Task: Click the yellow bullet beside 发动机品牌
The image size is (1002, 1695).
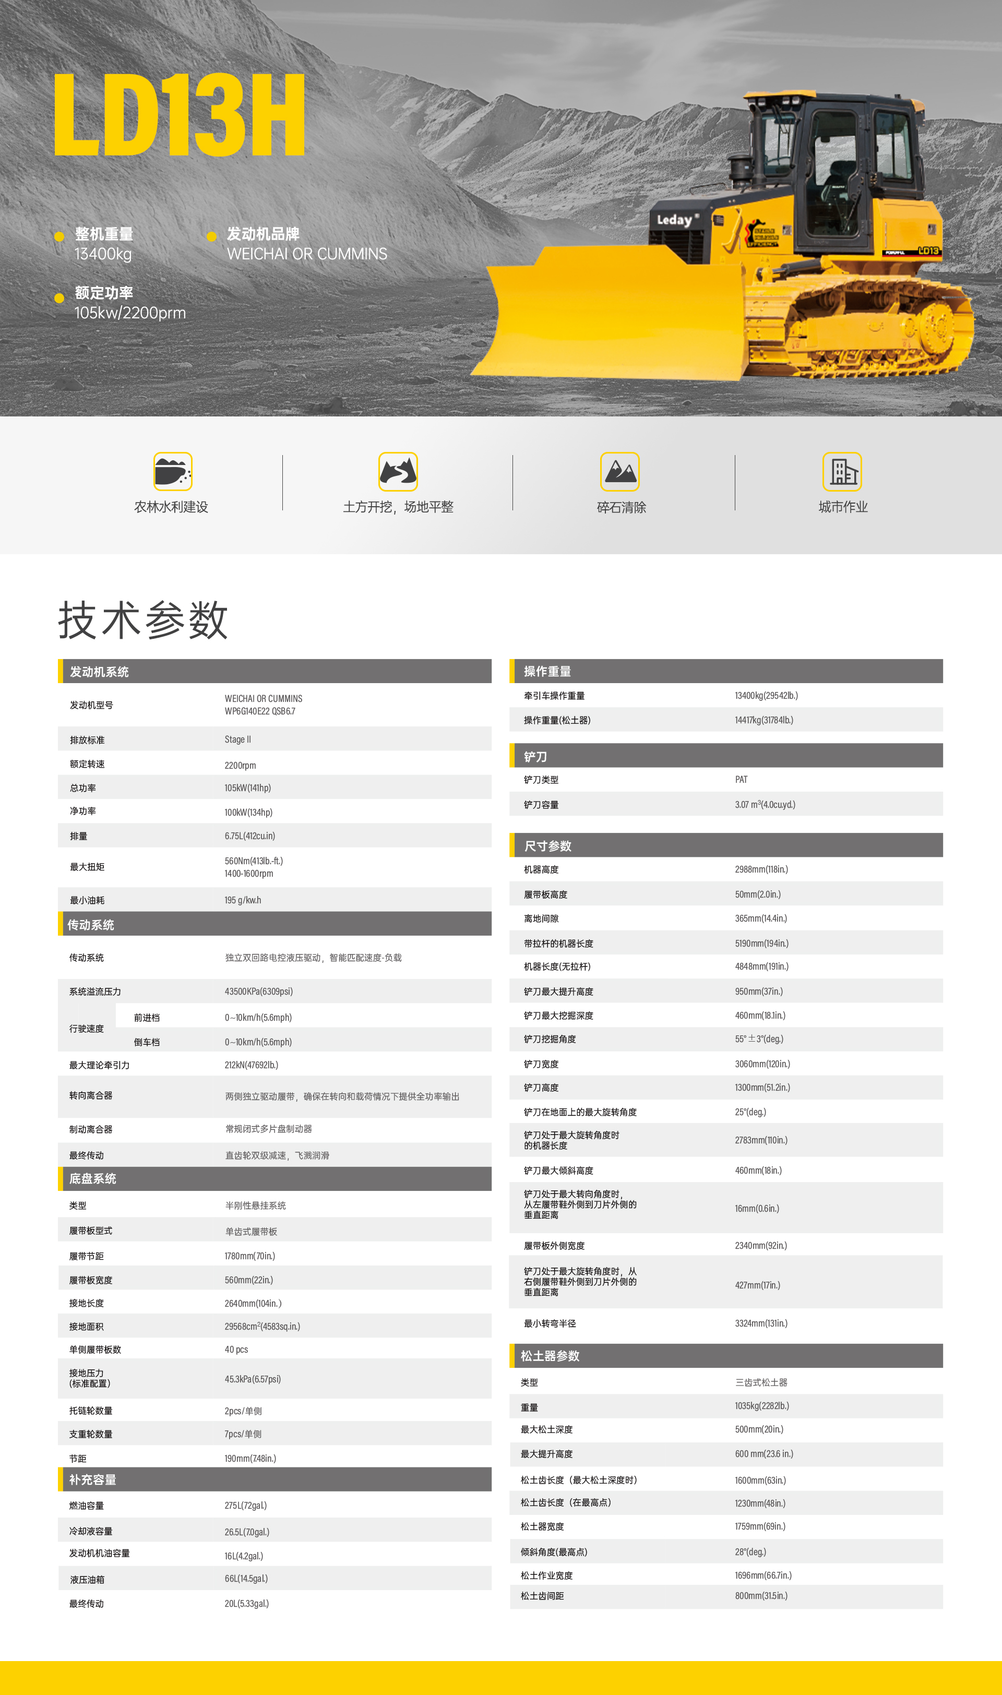Action: pyautogui.click(x=211, y=236)
